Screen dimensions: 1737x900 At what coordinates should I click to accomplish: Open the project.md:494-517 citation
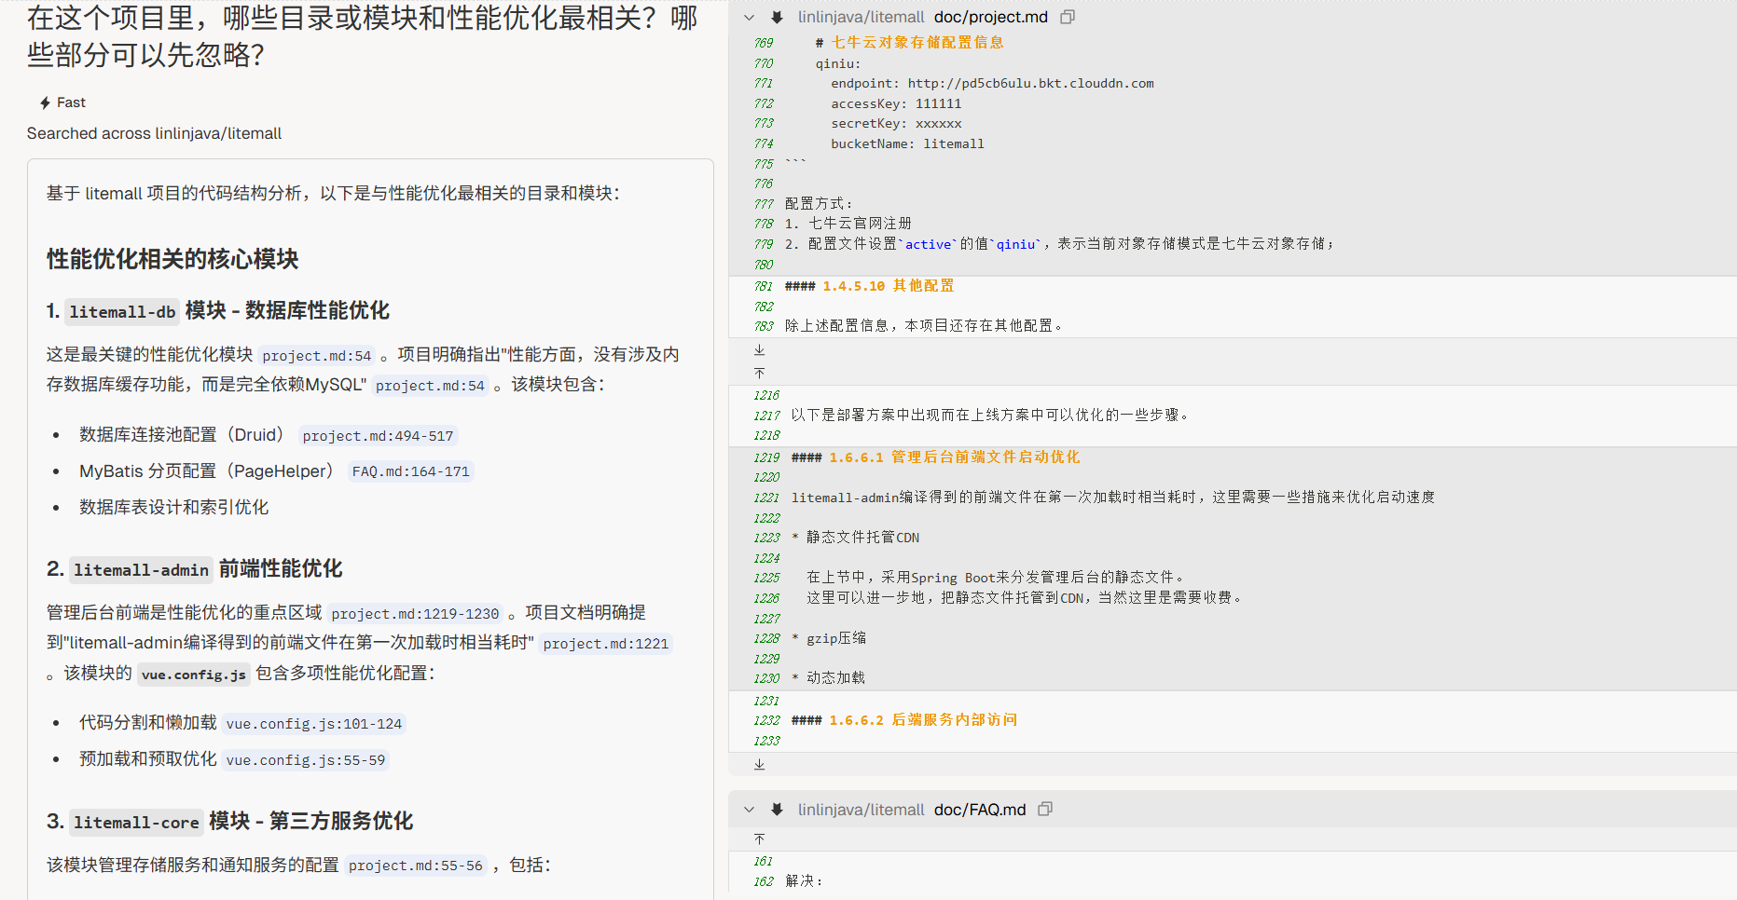click(x=378, y=436)
